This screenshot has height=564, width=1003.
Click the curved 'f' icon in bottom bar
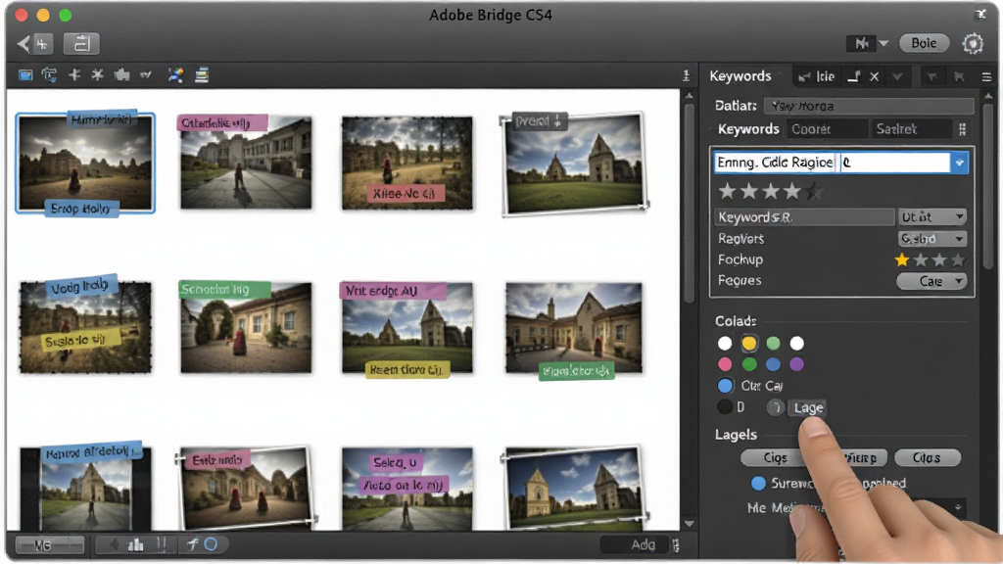[193, 544]
